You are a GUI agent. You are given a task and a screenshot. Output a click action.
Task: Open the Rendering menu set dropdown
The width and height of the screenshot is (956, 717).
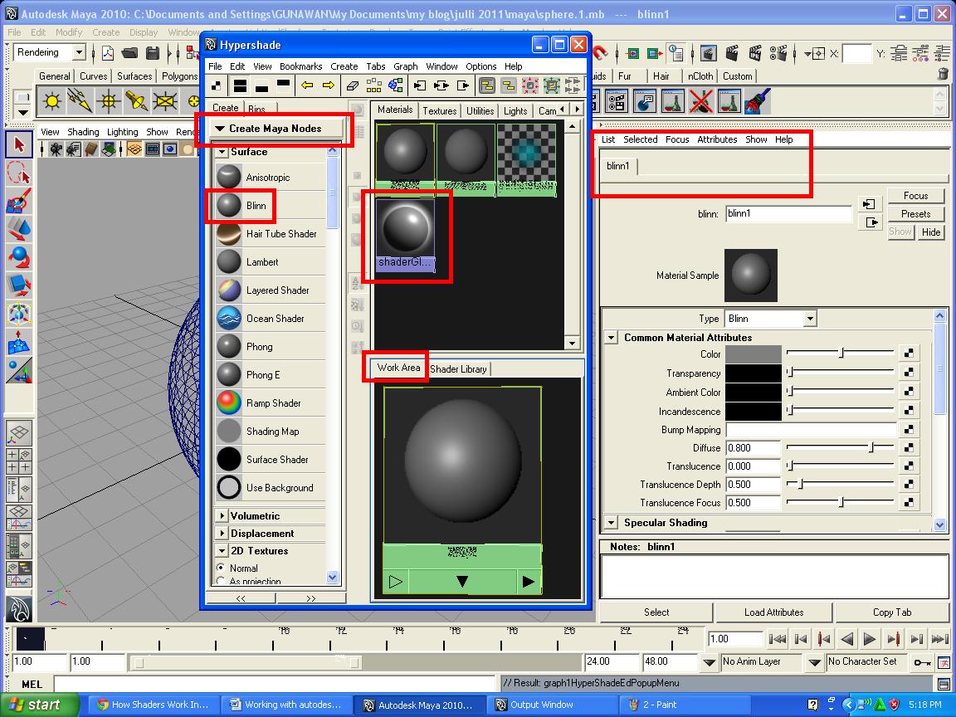79,52
